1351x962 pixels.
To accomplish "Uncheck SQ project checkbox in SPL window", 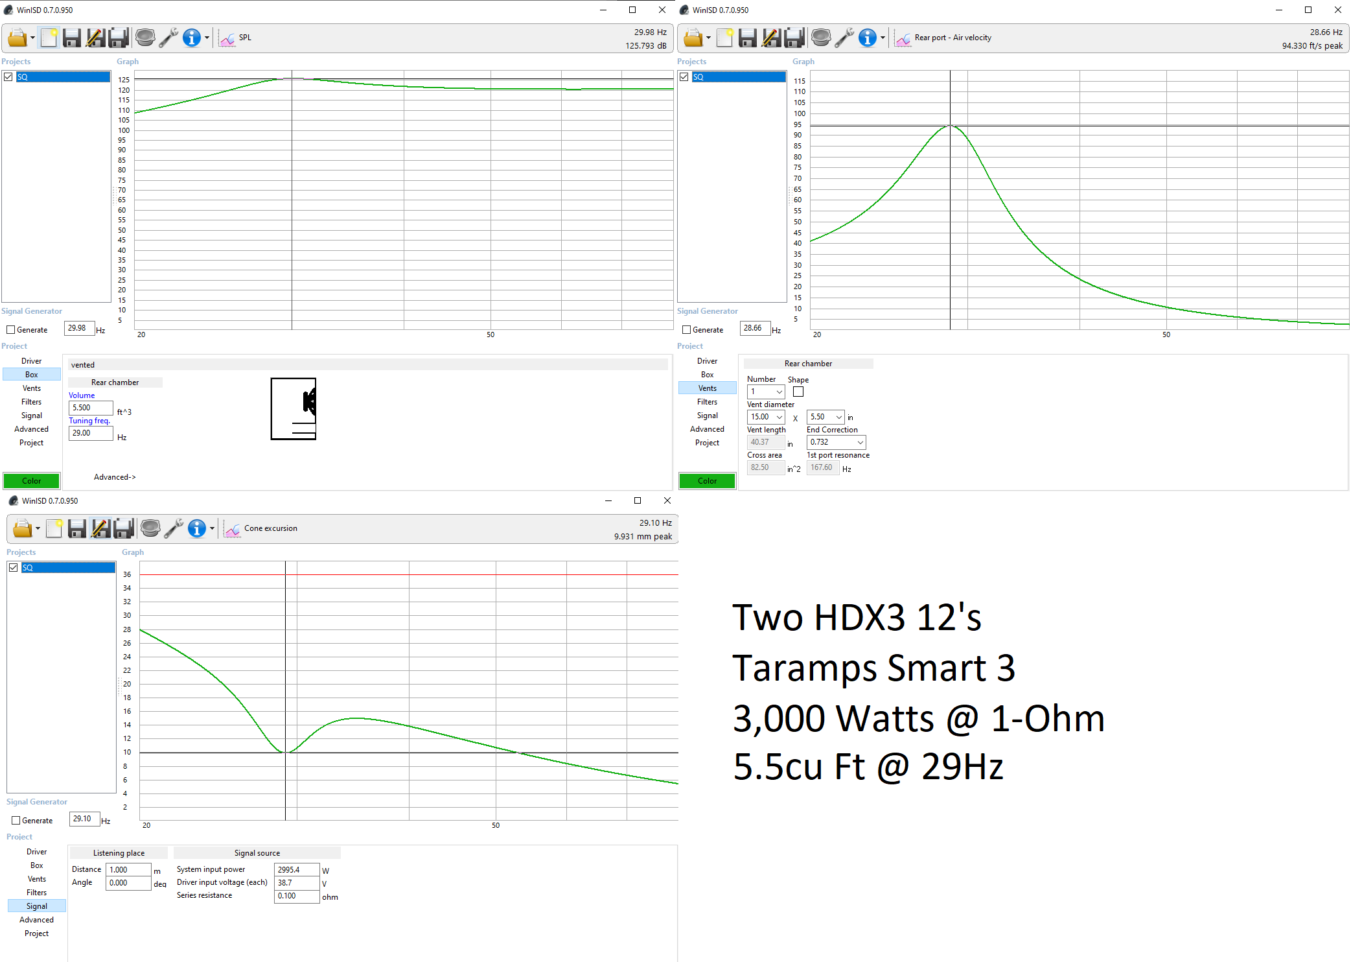I will pos(8,76).
